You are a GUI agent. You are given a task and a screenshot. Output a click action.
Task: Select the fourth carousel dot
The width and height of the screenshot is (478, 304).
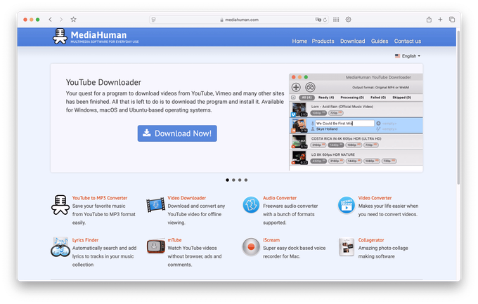coord(246,180)
